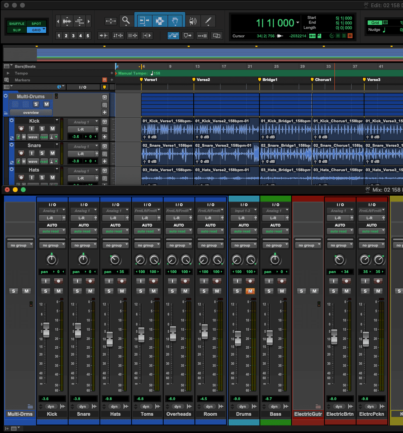Click the Selector waveform tool

click(160, 21)
